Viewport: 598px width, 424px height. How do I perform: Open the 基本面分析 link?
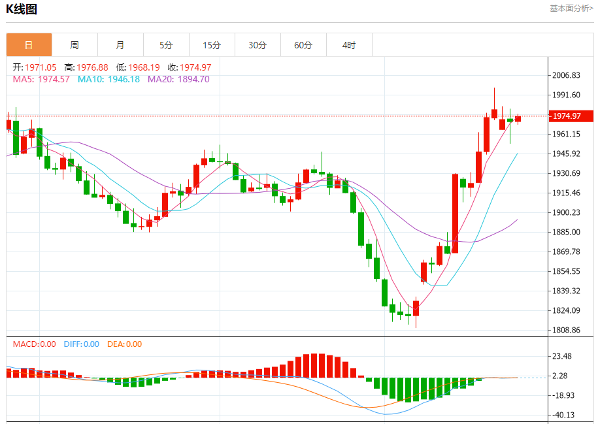pyautogui.click(x=571, y=8)
